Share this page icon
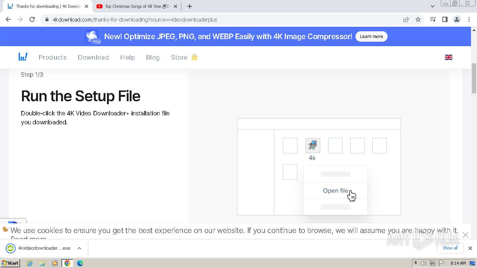Screen dimensions: 477x268 (406, 20)
